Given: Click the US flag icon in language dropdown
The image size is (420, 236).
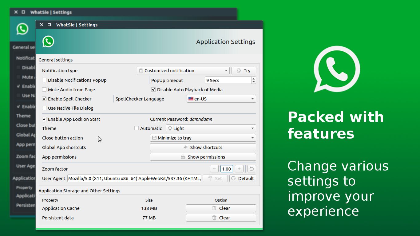Looking at the screenshot, I should pyautogui.click(x=191, y=99).
